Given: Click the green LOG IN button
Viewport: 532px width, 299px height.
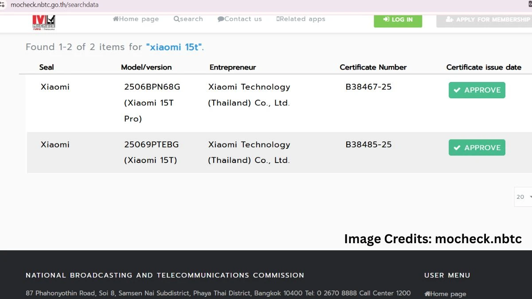Looking at the screenshot, I should point(398,20).
